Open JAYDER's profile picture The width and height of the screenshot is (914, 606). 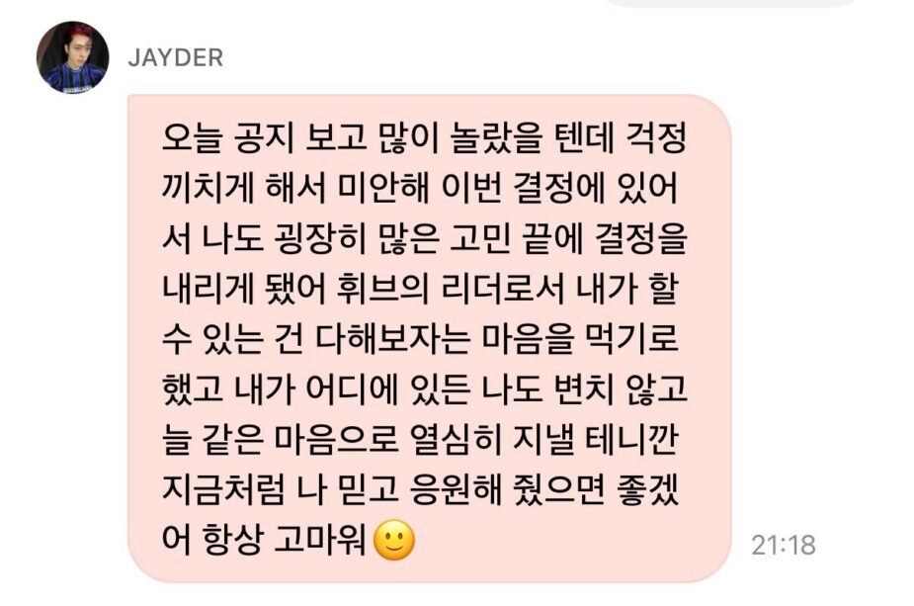pyautogui.click(x=72, y=57)
